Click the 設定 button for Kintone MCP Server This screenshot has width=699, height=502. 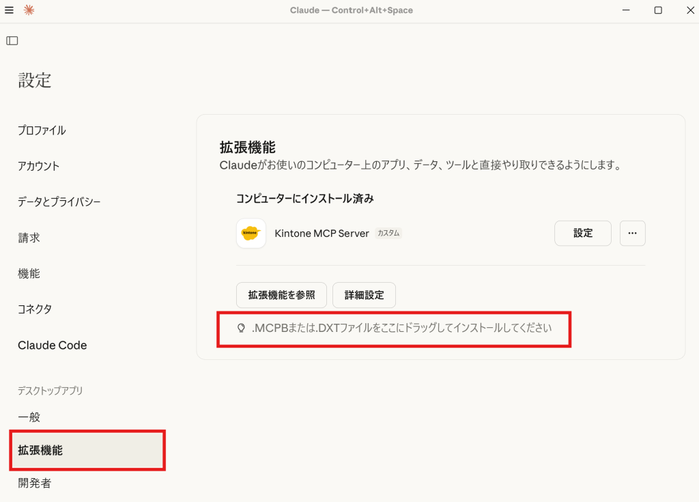click(583, 233)
